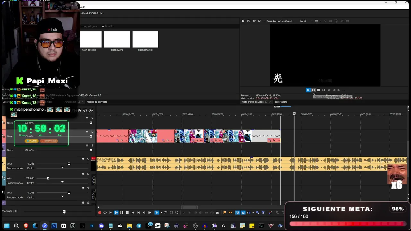Pause playback using the timeline transport bar

point(122,213)
